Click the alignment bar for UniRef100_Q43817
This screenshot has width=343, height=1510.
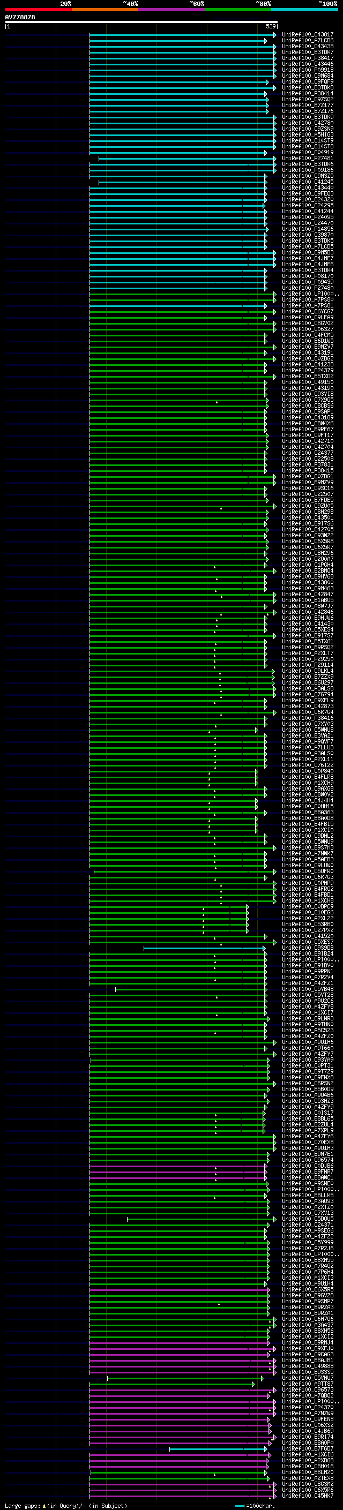pyautogui.click(x=183, y=35)
